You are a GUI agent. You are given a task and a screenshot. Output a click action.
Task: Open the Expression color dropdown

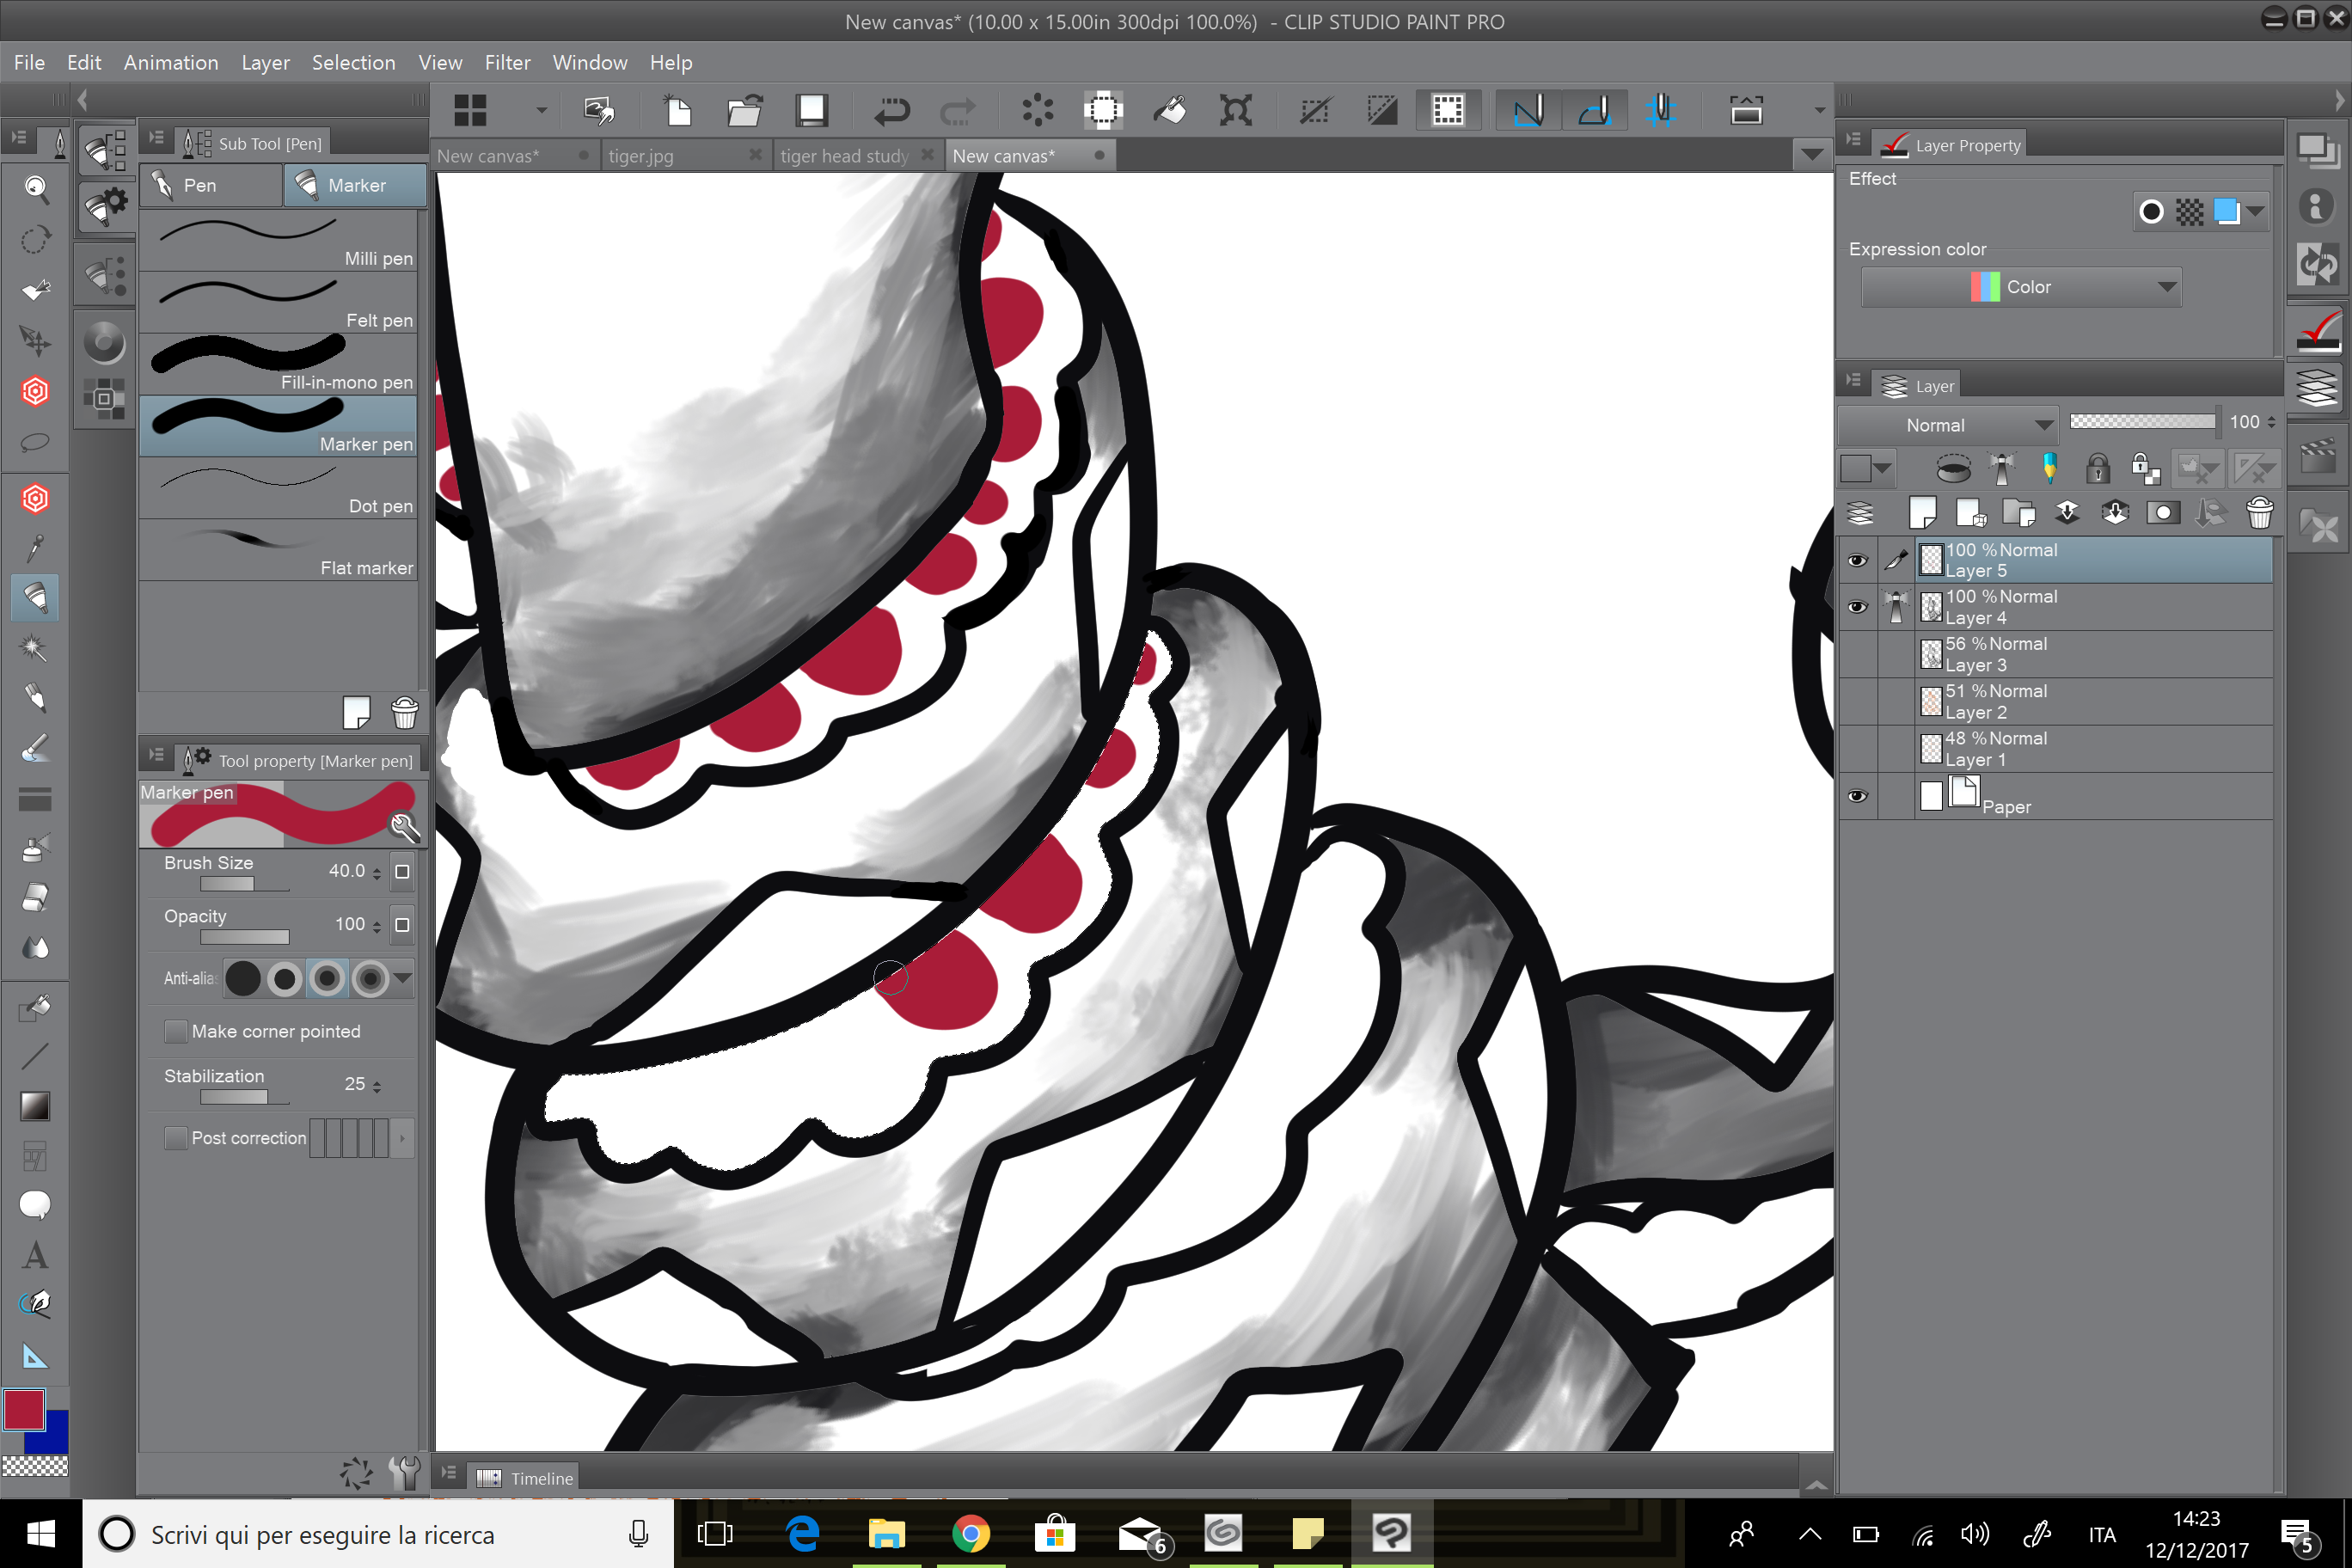pyautogui.click(x=2020, y=287)
